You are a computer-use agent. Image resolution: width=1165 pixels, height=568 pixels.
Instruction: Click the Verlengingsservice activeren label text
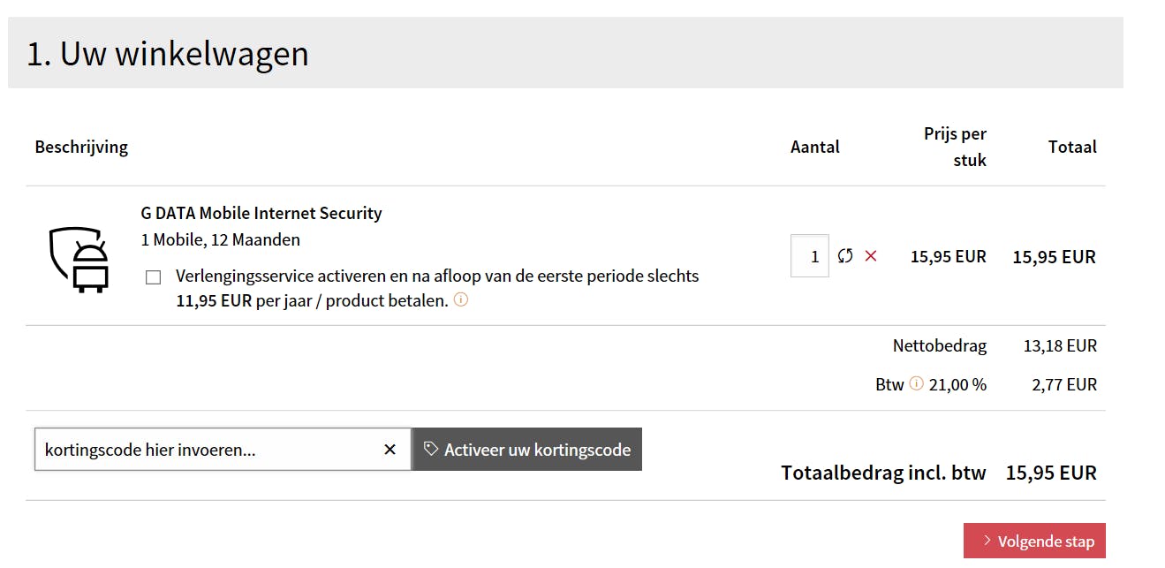(x=437, y=276)
